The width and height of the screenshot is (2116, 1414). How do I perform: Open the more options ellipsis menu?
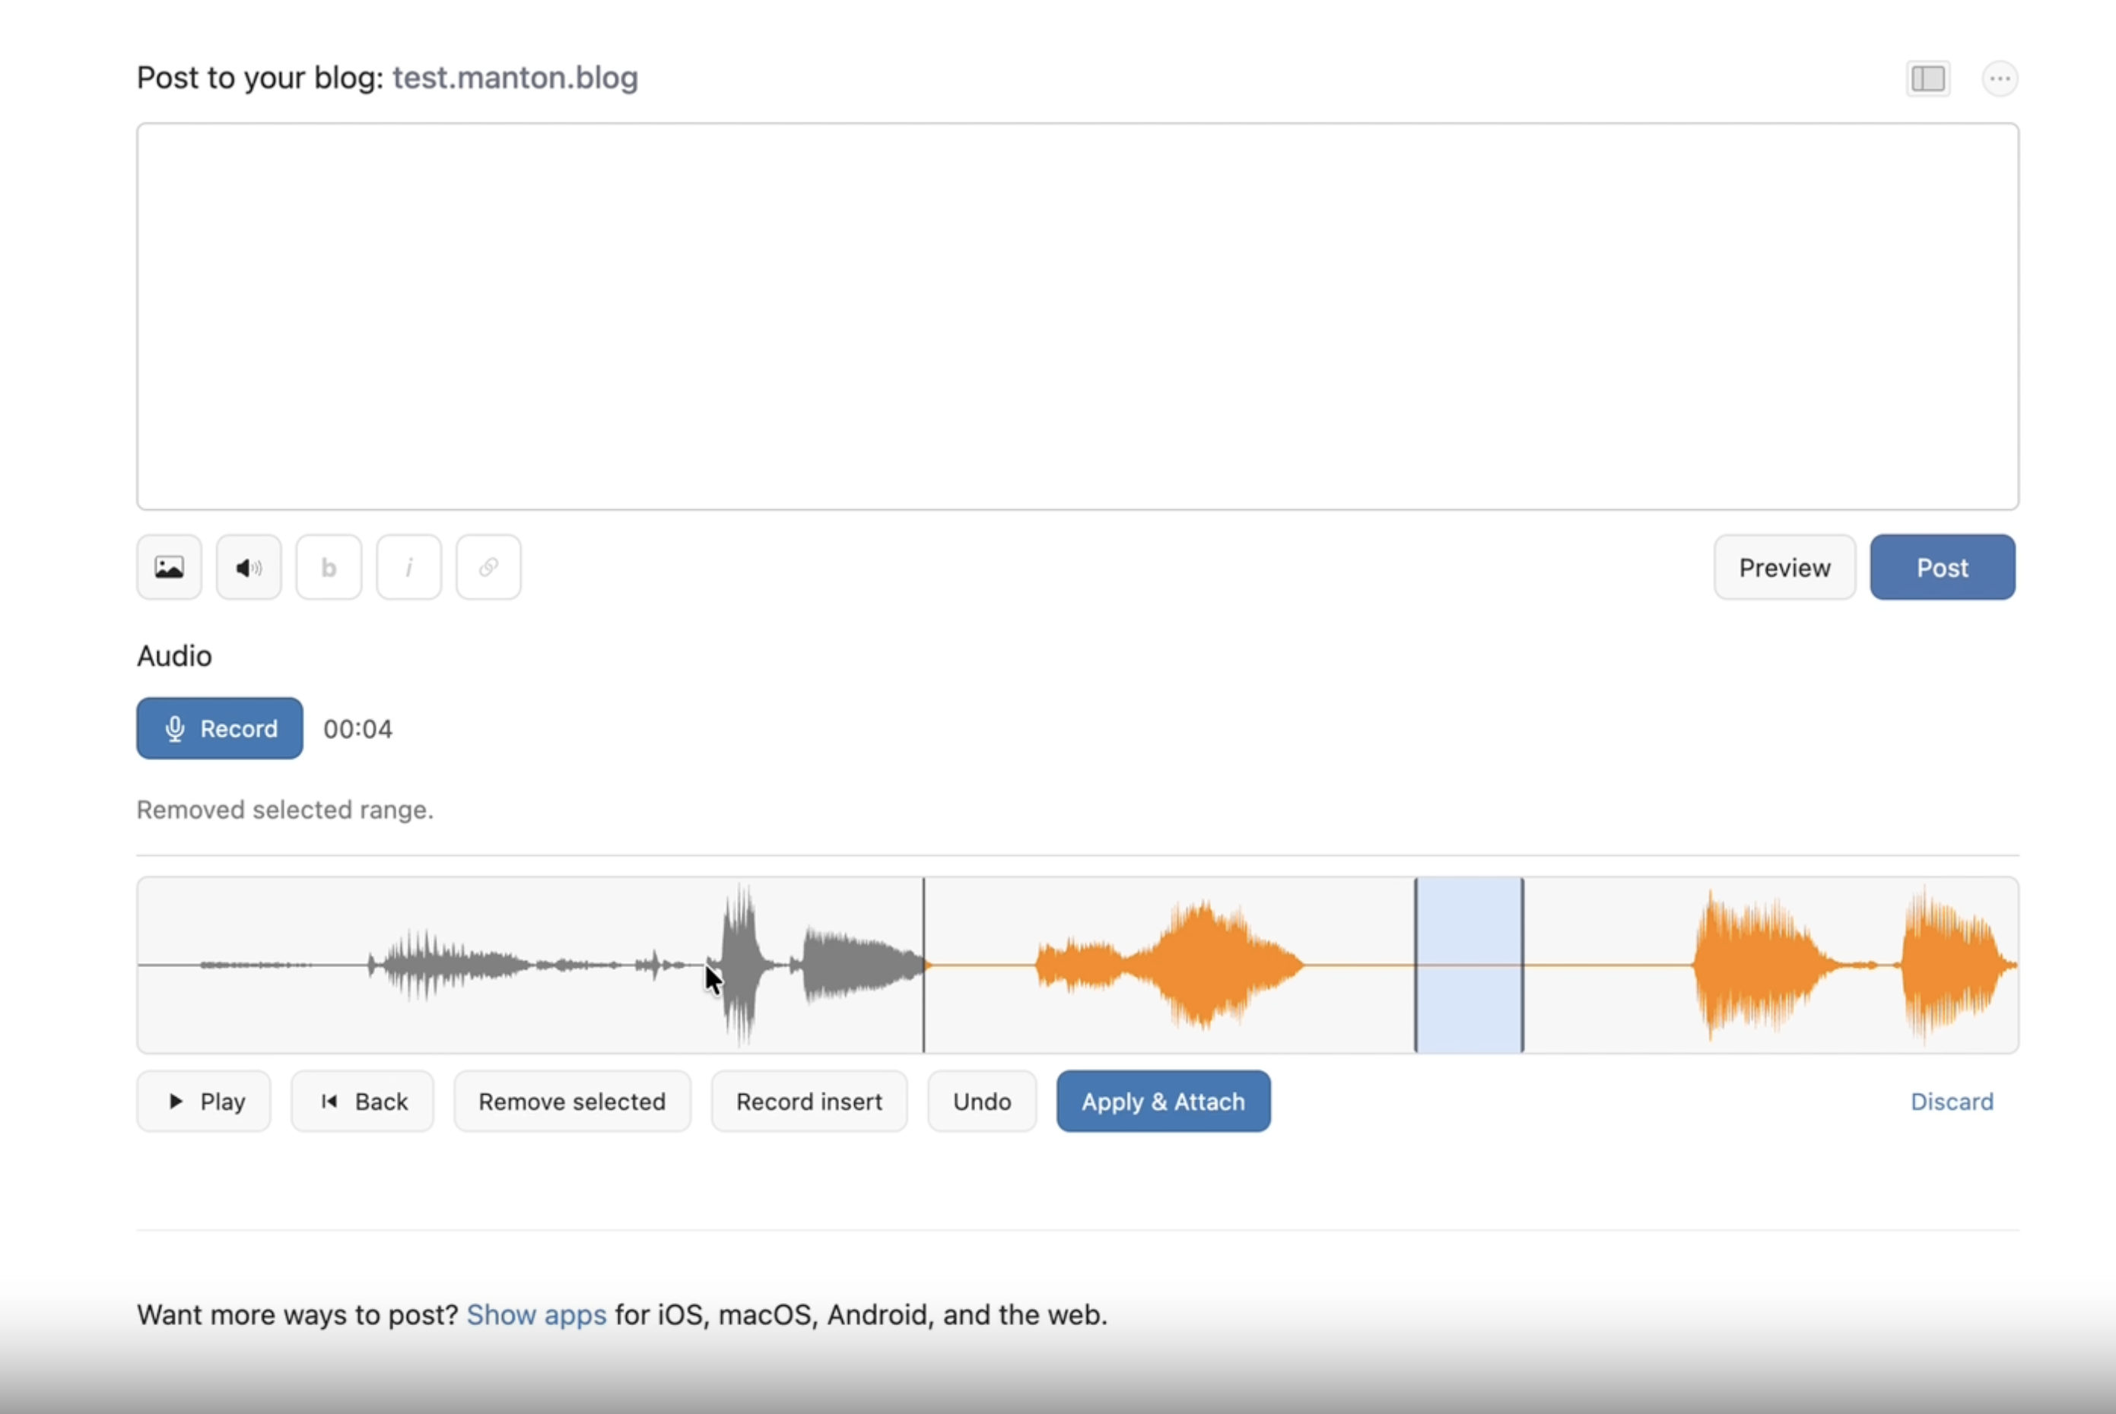(2000, 78)
